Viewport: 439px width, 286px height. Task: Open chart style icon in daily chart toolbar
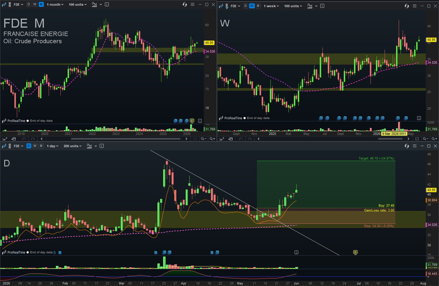point(4,146)
